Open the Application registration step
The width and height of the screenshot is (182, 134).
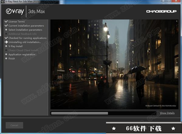(22, 55)
